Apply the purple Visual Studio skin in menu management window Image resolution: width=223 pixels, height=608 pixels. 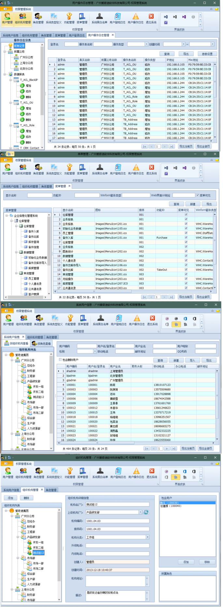point(184,168)
